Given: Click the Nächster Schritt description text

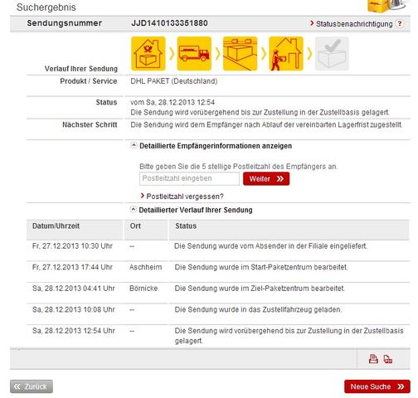Looking at the screenshot, I should (266, 124).
